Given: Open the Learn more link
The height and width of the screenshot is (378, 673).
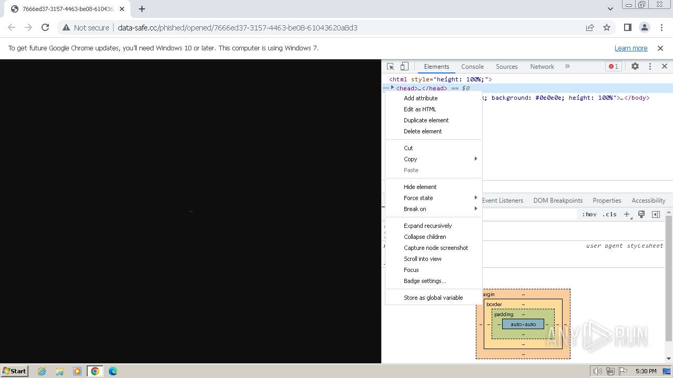Looking at the screenshot, I should click(x=631, y=48).
